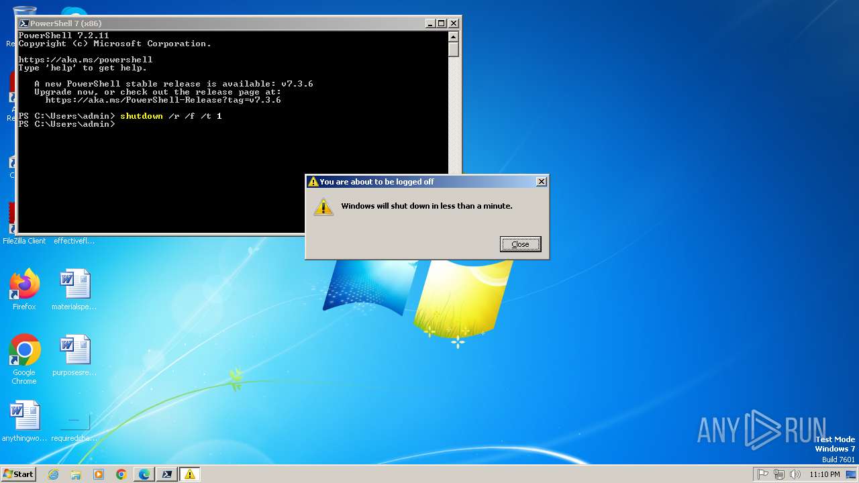The height and width of the screenshot is (483, 859).
Task: Select the FileZilla Client shortcut label
Action: [24, 241]
